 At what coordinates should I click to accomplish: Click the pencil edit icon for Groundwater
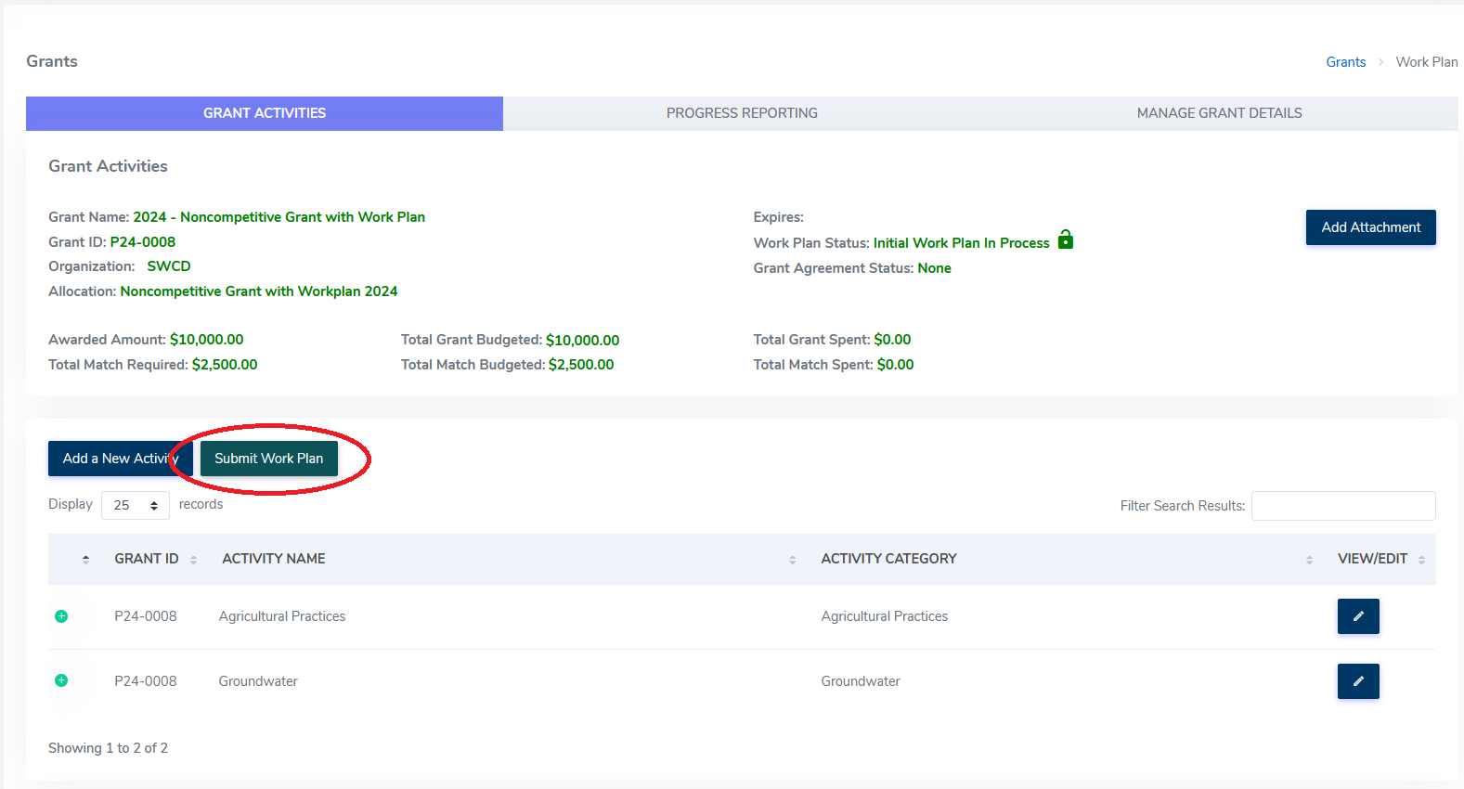click(x=1357, y=681)
